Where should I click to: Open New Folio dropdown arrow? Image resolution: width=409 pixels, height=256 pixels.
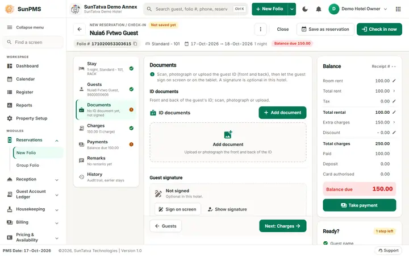click(292, 9)
